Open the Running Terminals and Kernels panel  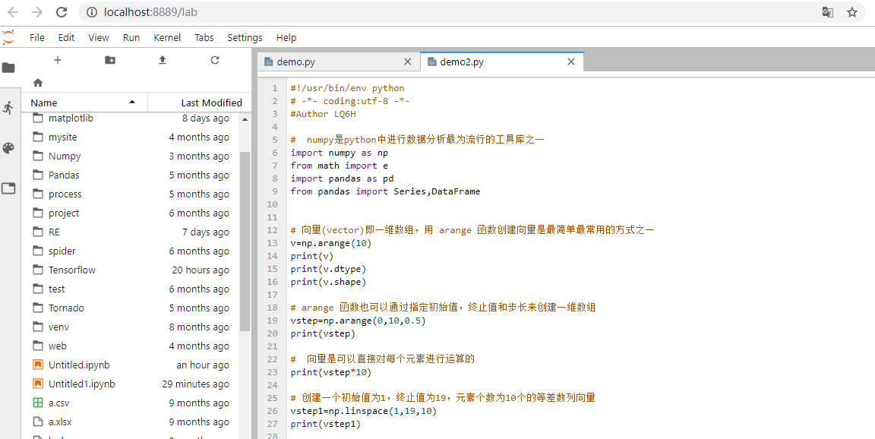(8, 108)
